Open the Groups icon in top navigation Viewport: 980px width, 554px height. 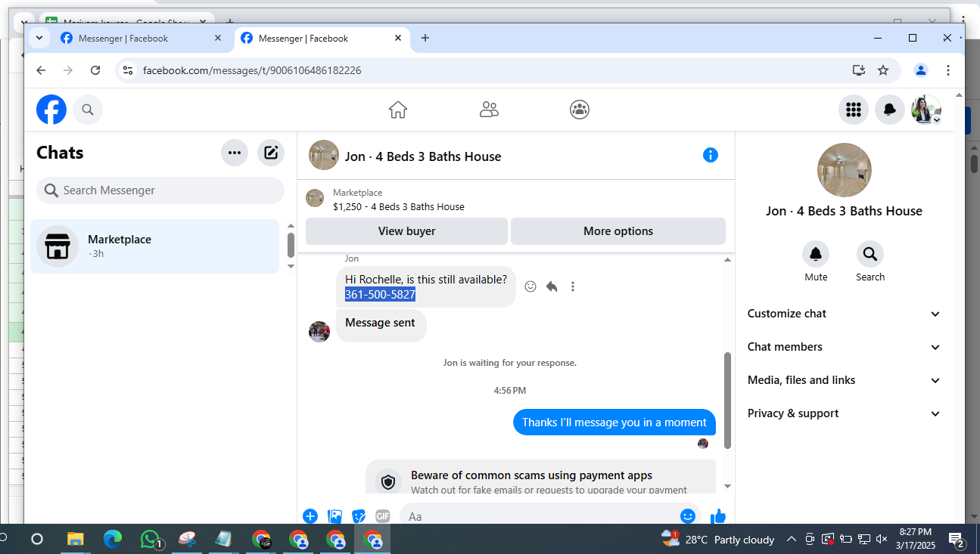point(580,110)
